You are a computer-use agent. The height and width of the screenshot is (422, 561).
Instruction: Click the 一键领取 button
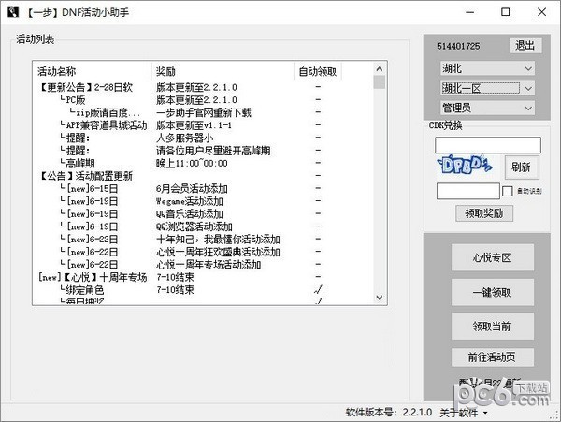click(x=493, y=293)
